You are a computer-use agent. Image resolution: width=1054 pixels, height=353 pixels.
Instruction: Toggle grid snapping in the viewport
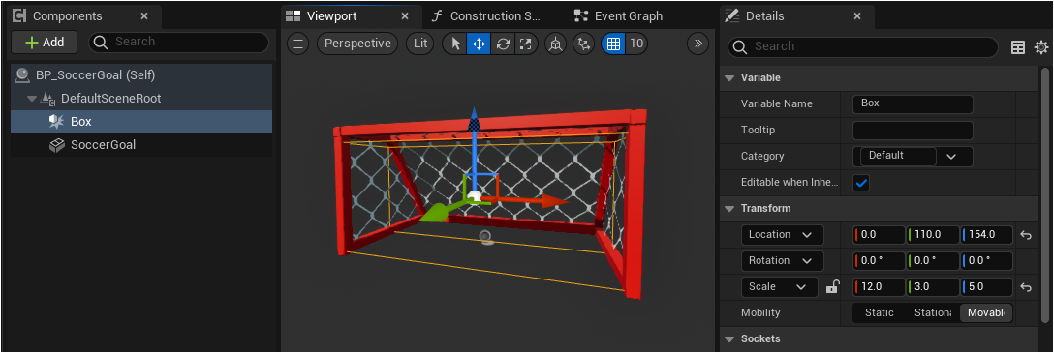(613, 44)
